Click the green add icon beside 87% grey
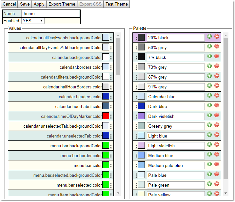The image size is (235, 202). (209, 76)
